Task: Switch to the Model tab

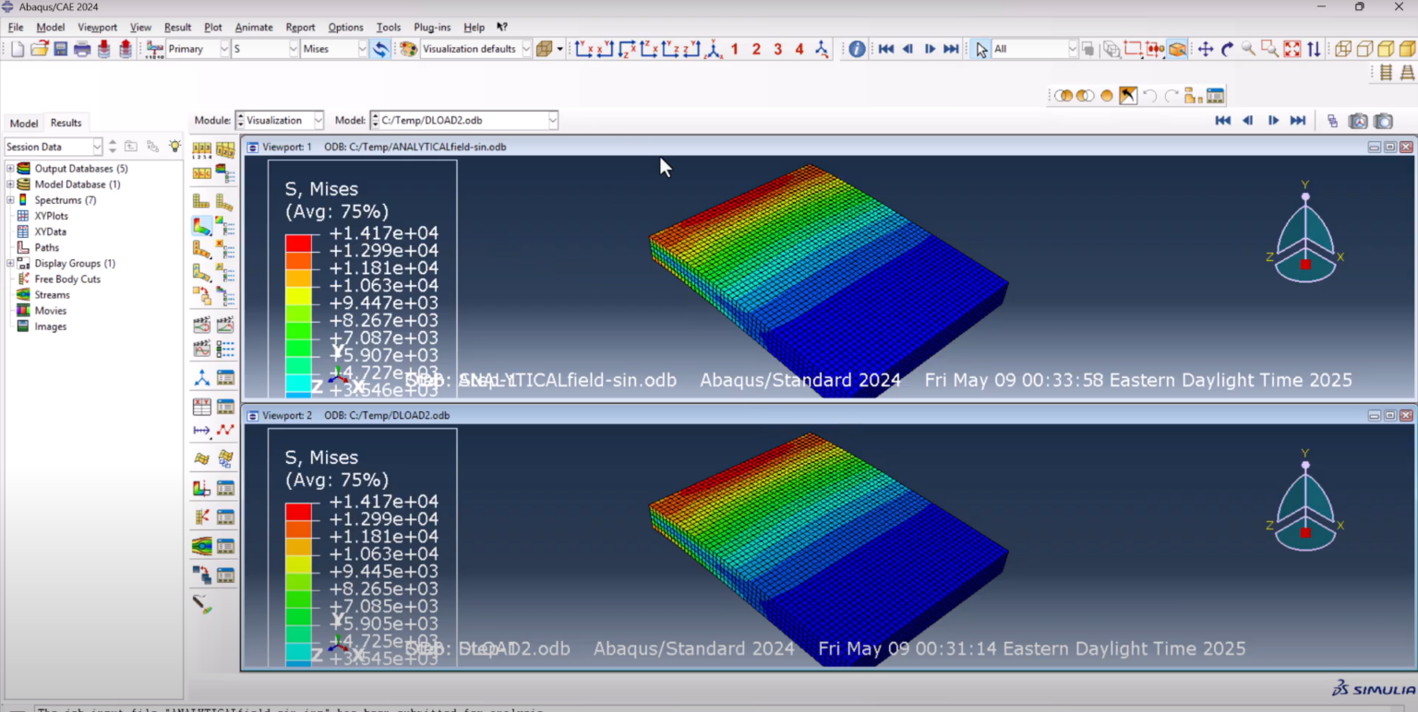Action: pos(23,123)
